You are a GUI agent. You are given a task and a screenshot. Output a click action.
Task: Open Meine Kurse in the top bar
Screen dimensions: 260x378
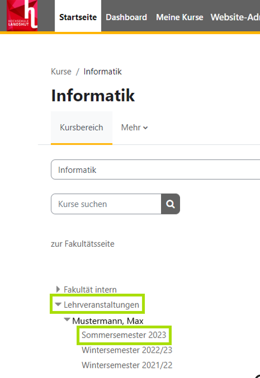(179, 17)
